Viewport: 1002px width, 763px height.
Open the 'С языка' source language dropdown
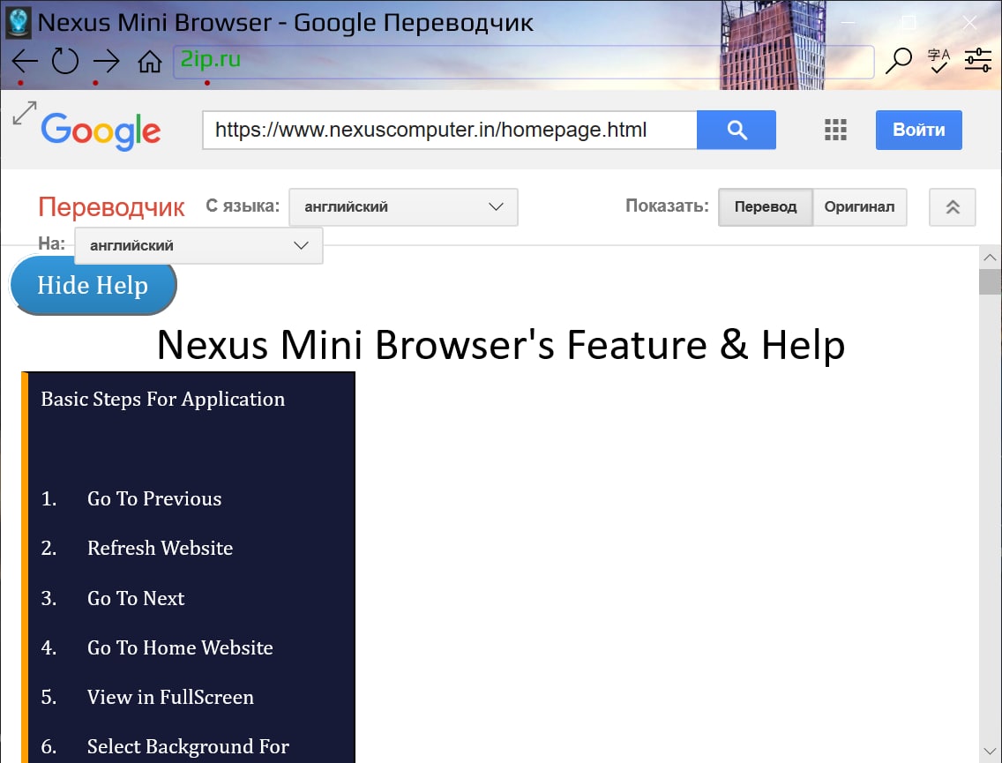(403, 207)
